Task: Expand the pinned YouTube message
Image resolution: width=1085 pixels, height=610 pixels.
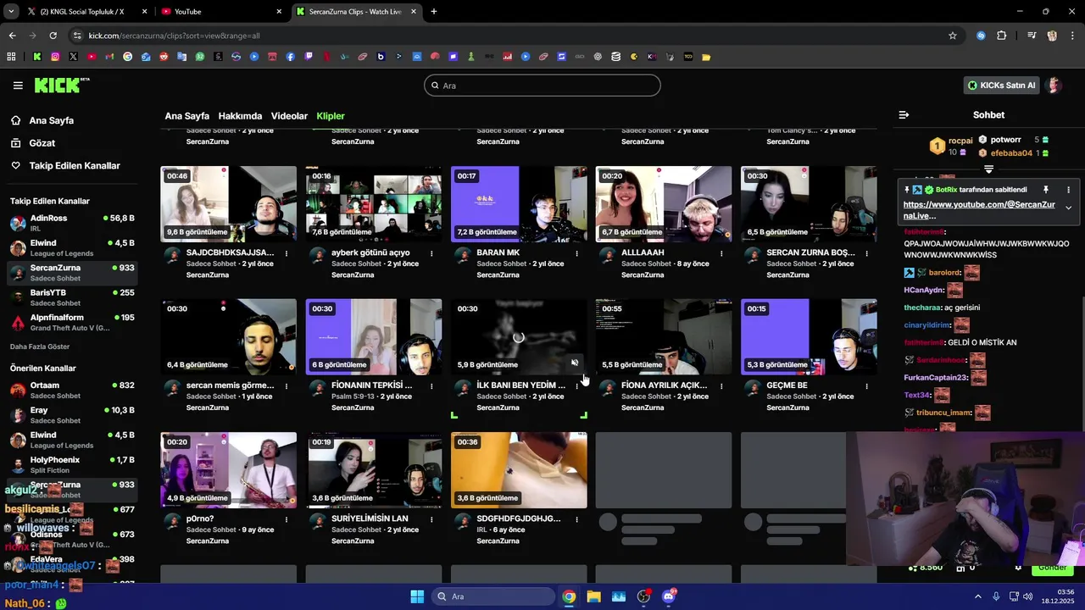Action: pyautogui.click(x=1068, y=208)
